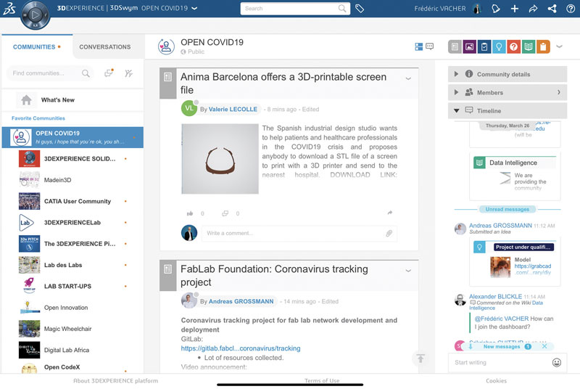Focus the Find communities field
This screenshot has width=580, height=389.
pos(50,73)
